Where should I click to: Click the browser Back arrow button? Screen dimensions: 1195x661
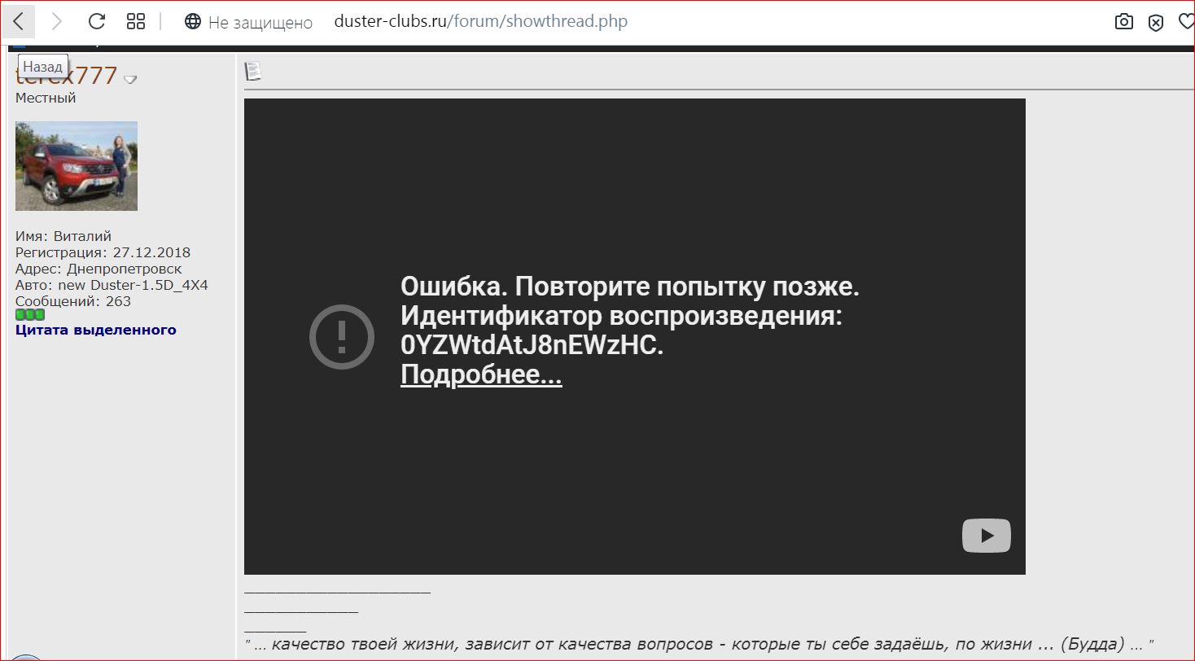click(18, 22)
